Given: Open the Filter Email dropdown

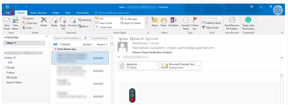Looking at the screenshot, I should pos(211,27).
